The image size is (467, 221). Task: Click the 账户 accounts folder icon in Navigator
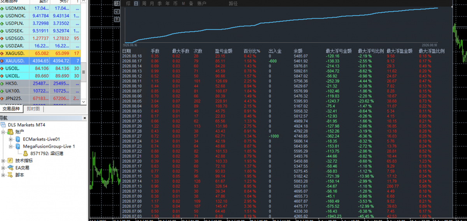click(x=11, y=132)
